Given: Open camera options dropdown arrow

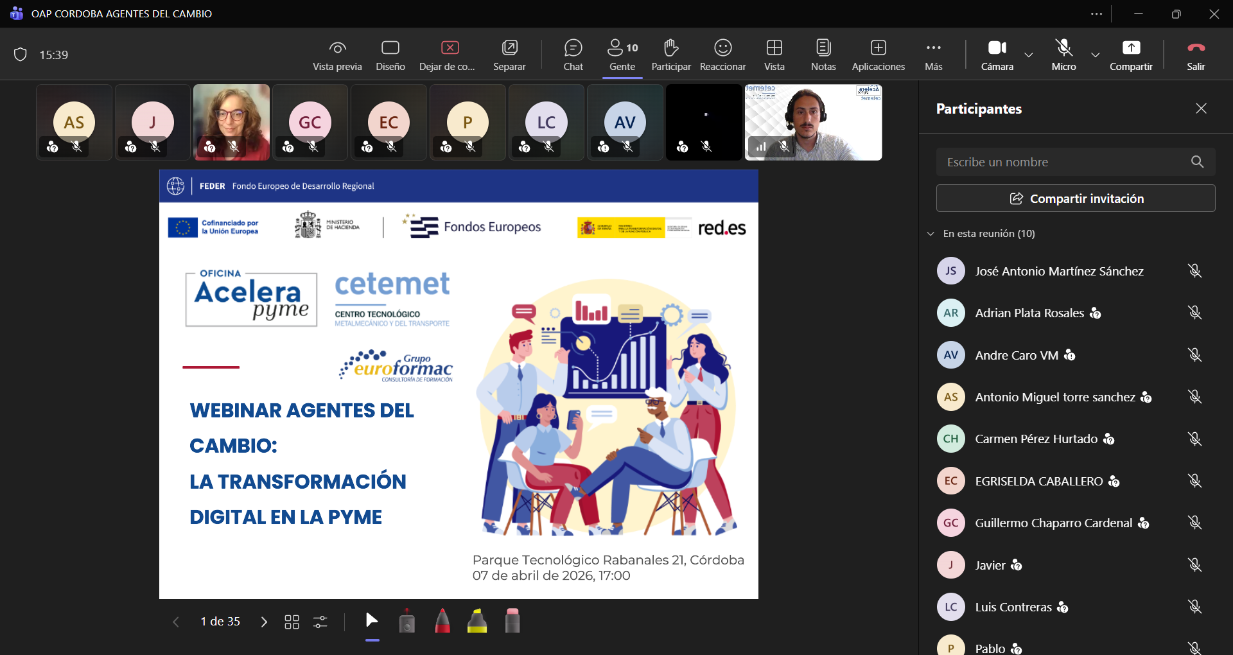Looking at the screenshot, I should pyautogui.click(x=1029, y=55).
